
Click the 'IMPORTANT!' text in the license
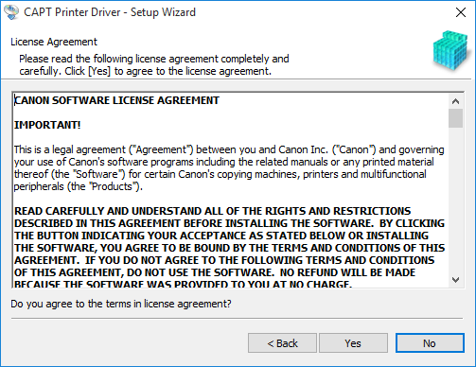coord(47,125)
